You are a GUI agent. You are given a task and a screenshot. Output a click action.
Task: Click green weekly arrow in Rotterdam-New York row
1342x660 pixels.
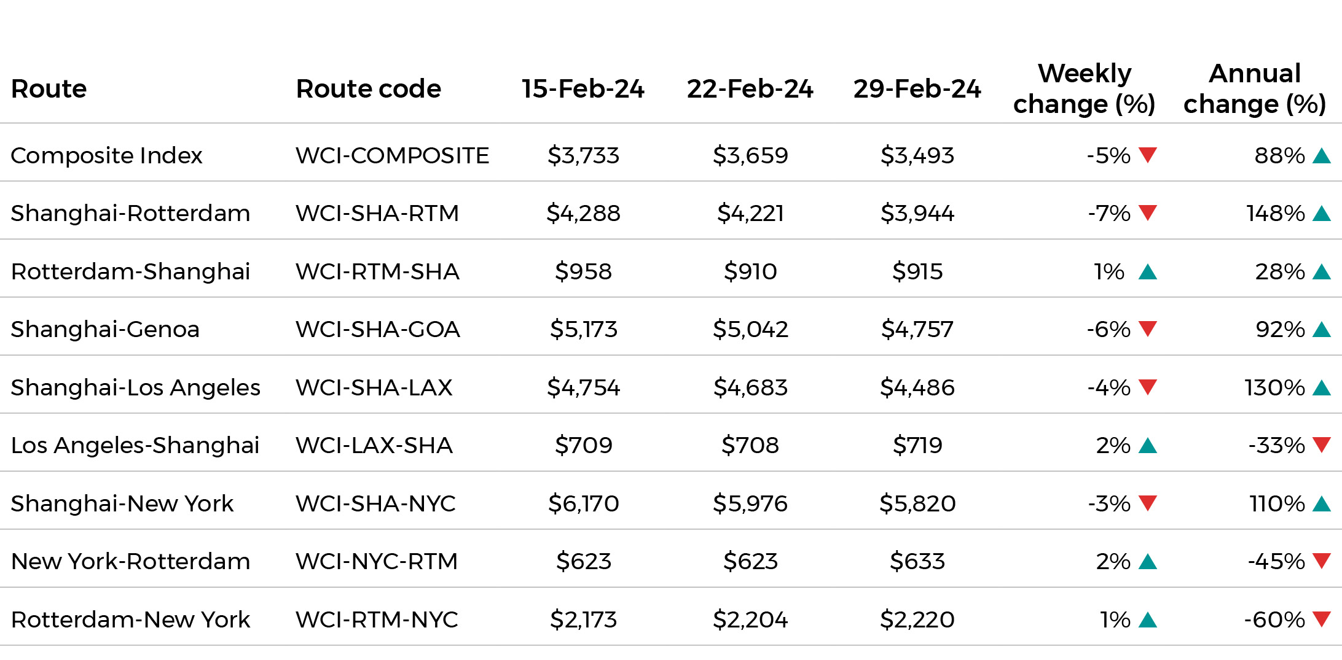[1147, 620]
